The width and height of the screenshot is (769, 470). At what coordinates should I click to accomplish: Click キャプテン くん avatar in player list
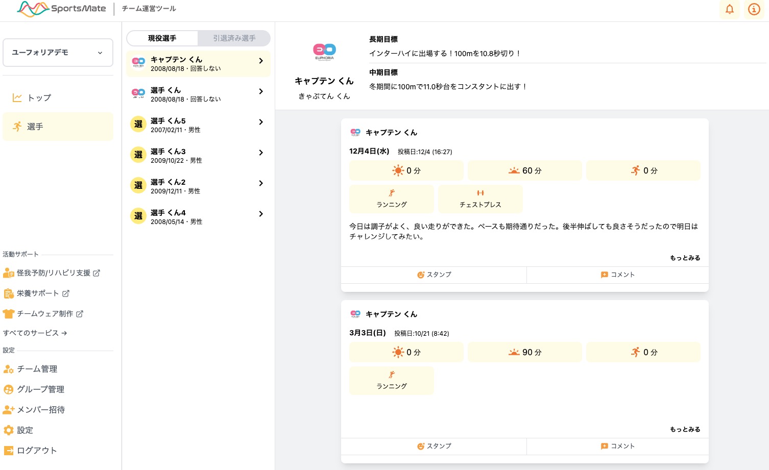pyautogui.click(x=138, y=62)
